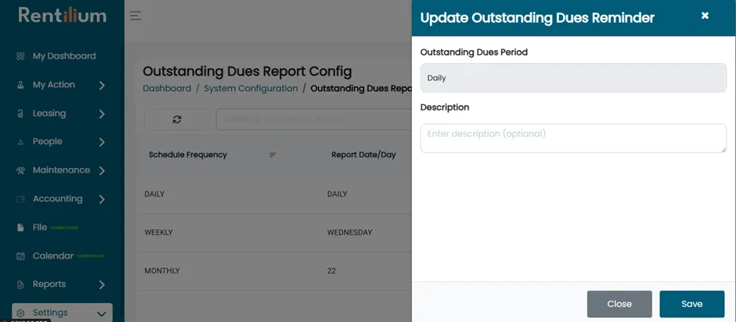Open the Maintenance menu item
The height and width of the screenshot is (322, 736).
[62, 170]
